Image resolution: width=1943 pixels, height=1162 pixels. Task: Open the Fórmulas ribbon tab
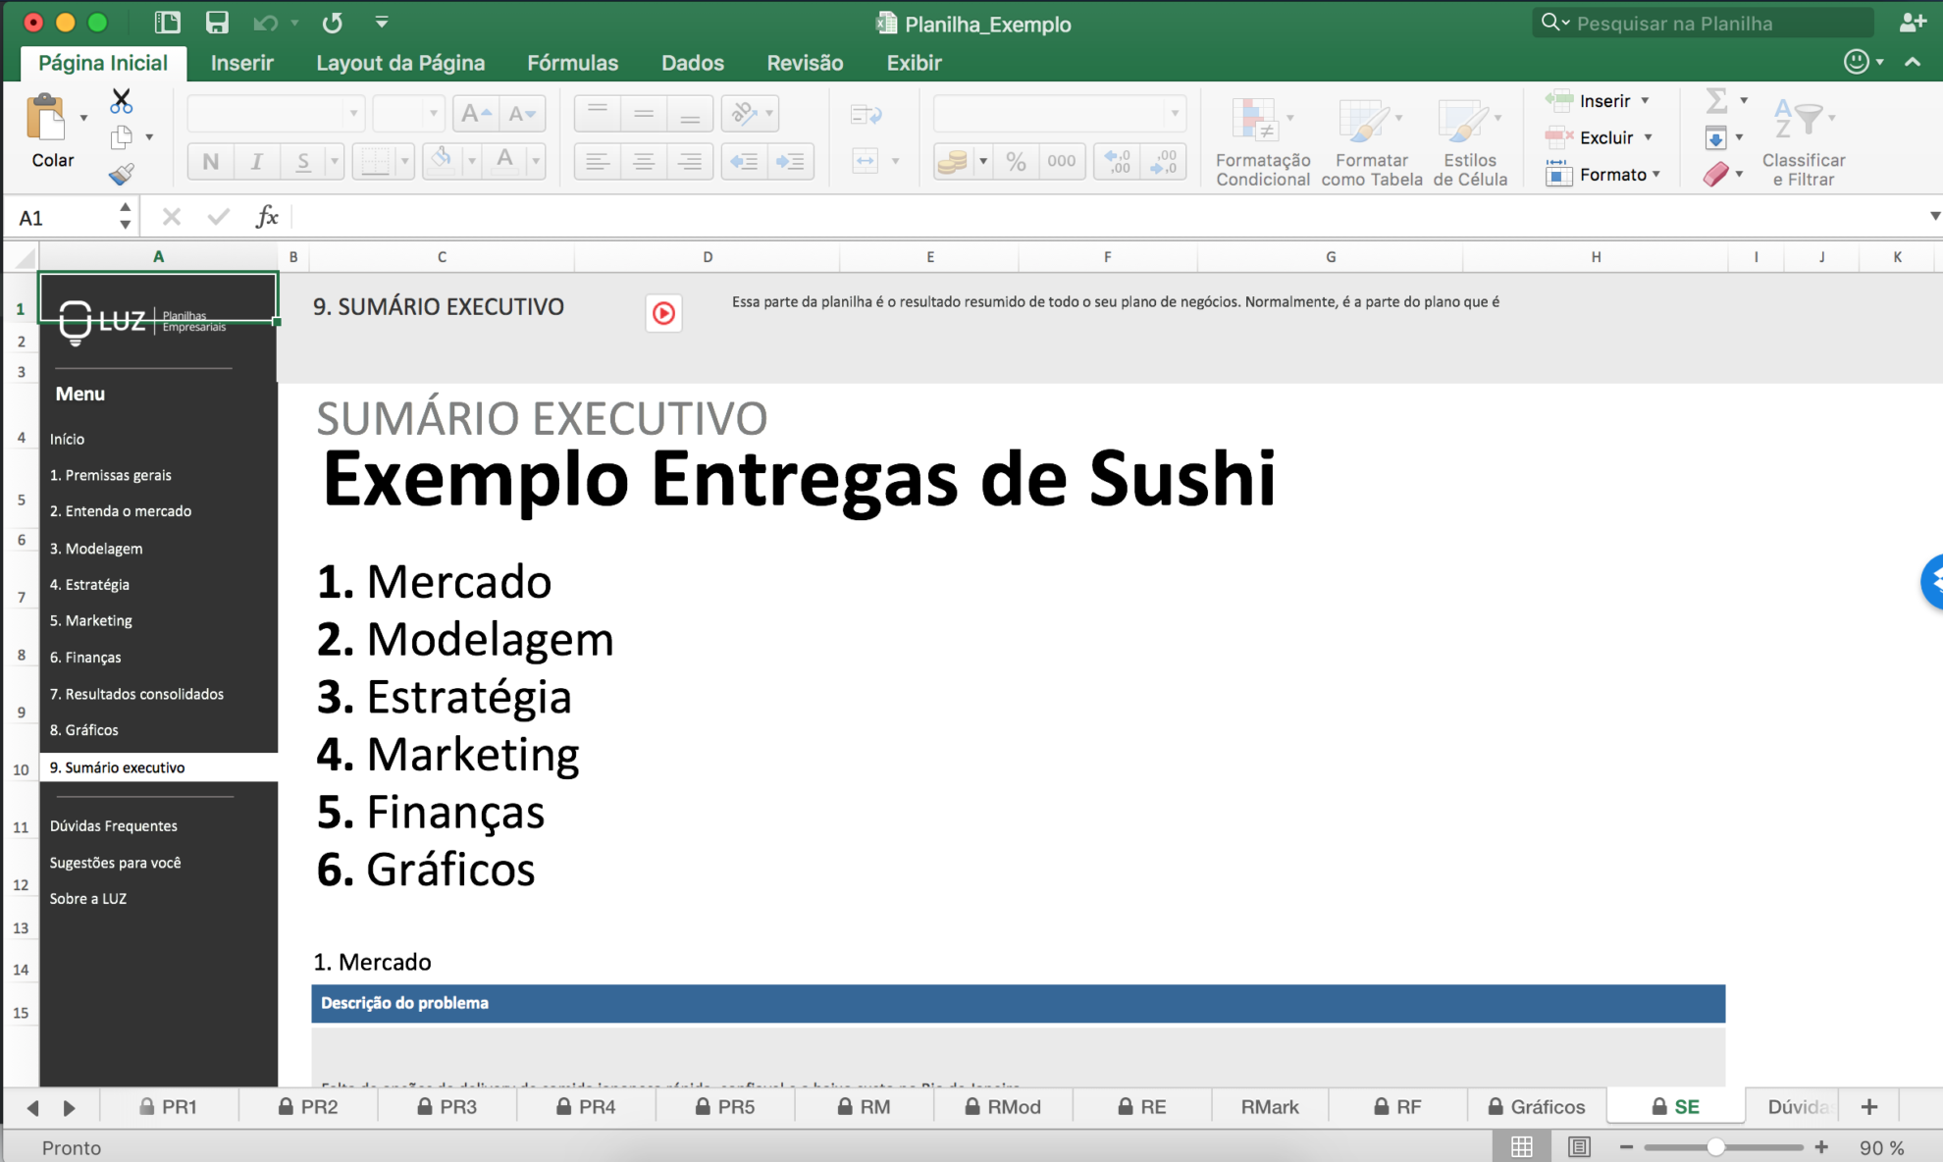572,63
